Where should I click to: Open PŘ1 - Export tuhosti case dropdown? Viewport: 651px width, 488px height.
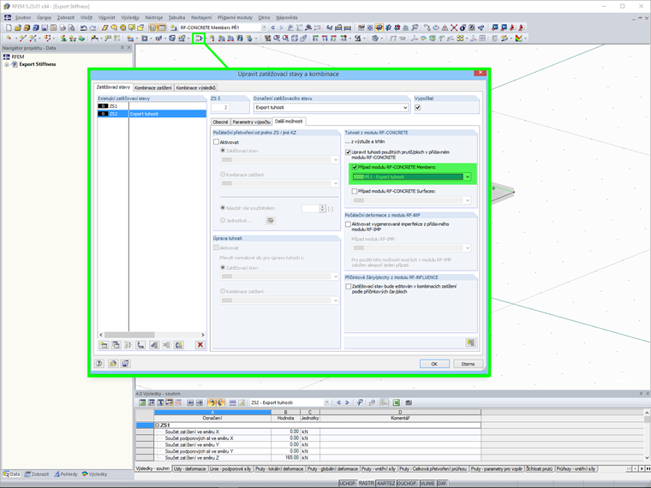point(468,176)
